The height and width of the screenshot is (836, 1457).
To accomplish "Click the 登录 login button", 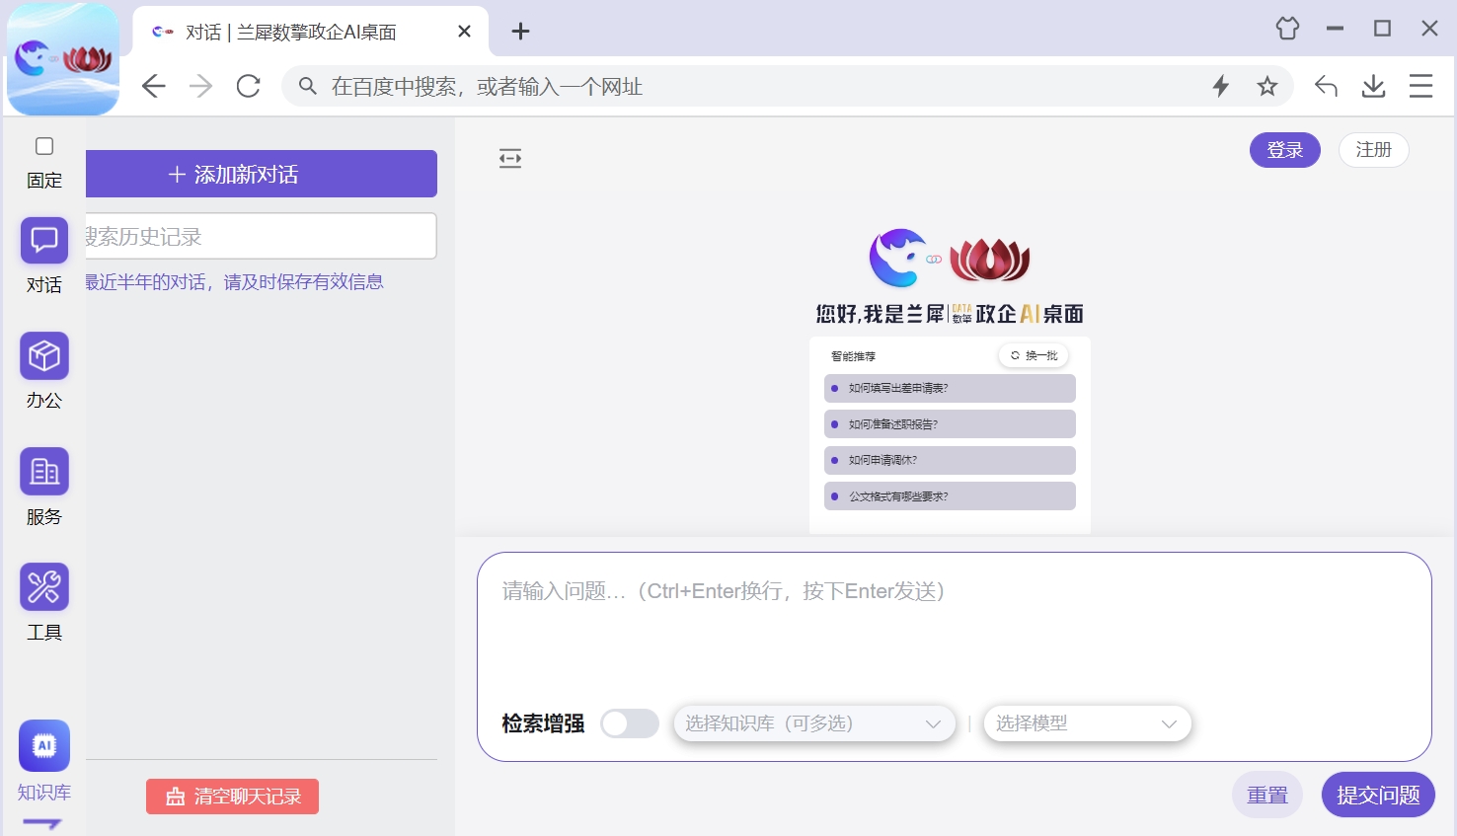I will coord(1285,150).
